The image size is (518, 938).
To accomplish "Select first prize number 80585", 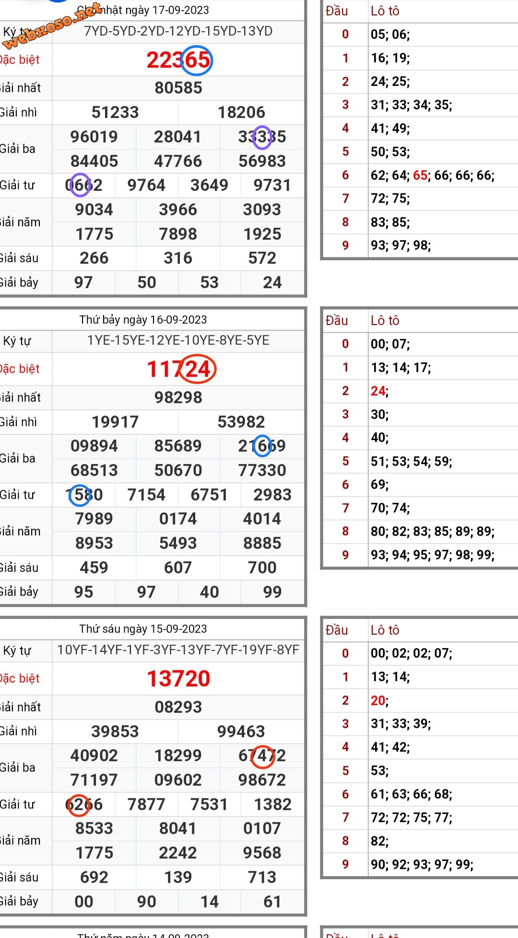I will coord(178,88).
